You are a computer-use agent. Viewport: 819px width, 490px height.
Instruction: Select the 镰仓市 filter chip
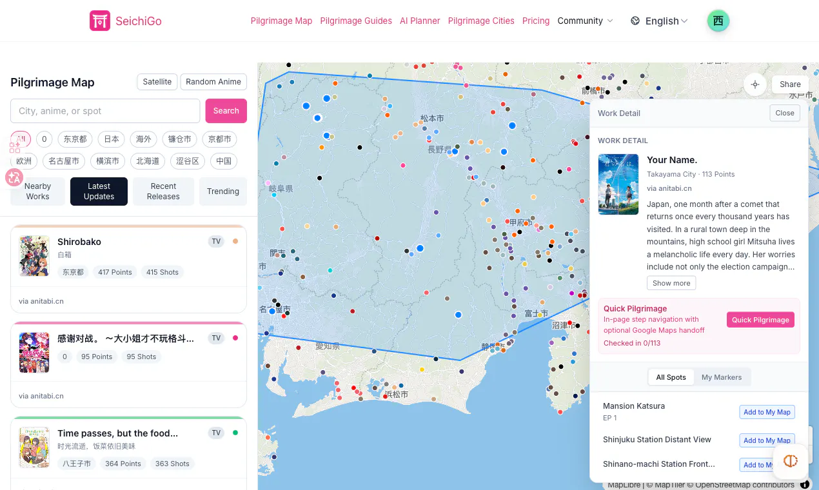tap(180, 139)
